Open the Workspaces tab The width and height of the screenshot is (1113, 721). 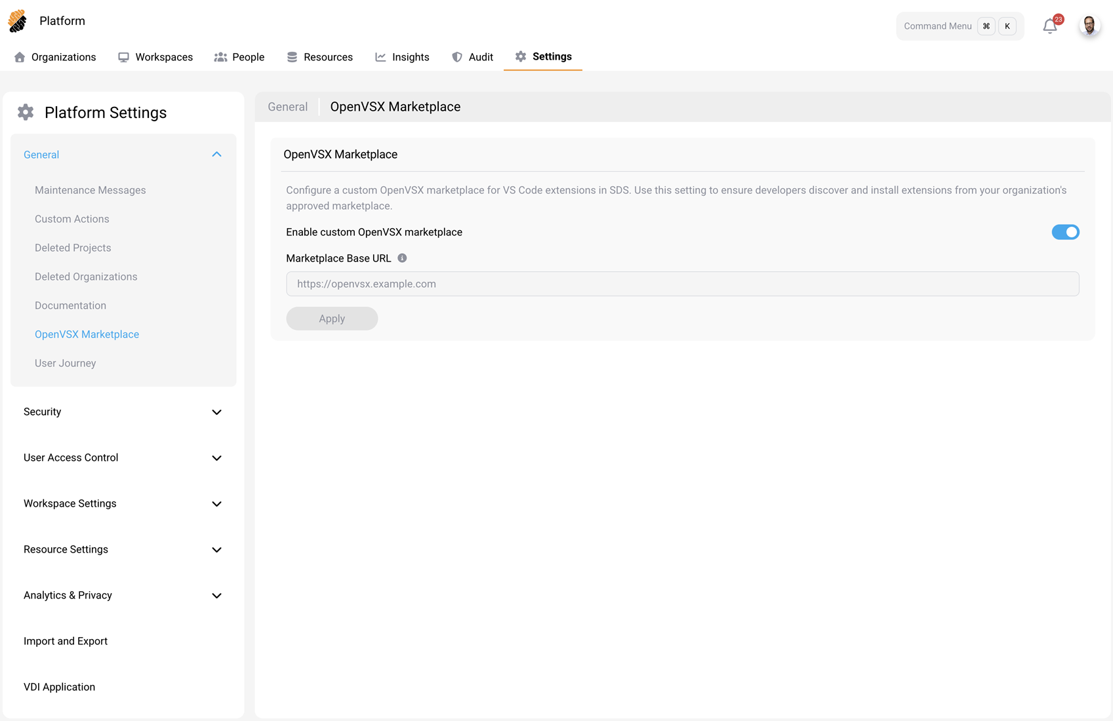tap(155, 57)
